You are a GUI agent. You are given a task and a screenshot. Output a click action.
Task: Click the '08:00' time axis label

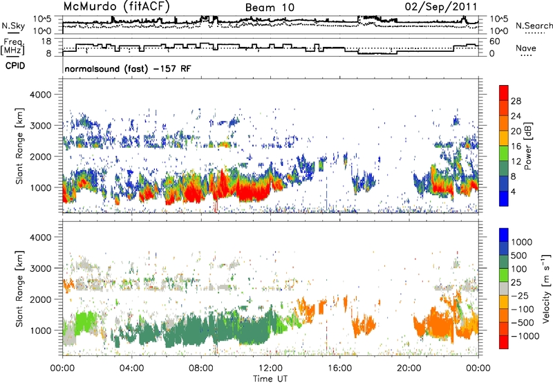(x=201, y=368)
